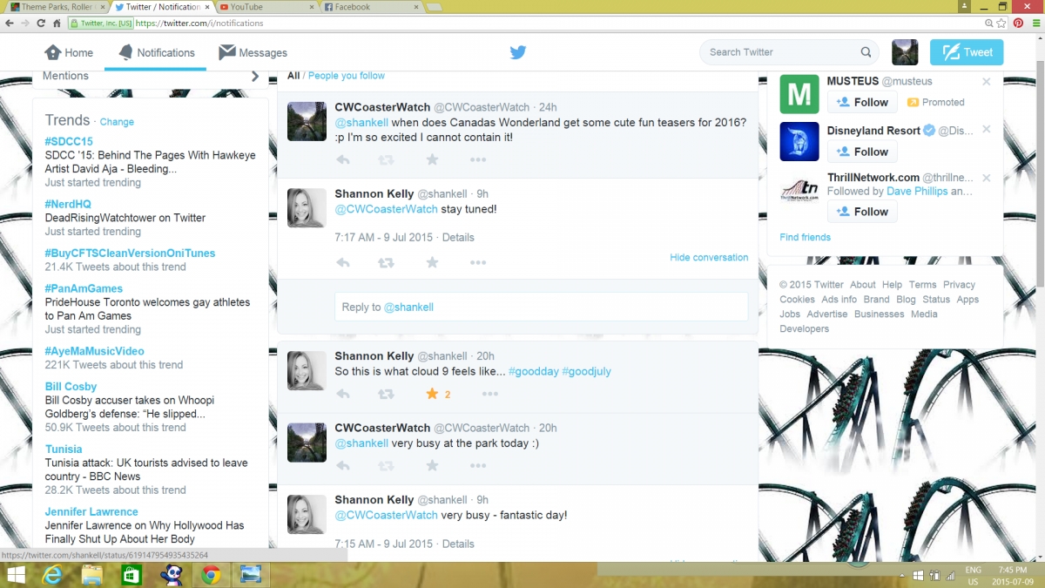This screenshot has height=588, width=1045.
Task: Unfavorite the orange-starred "cloud 9" tweet
Action: (x=432, y=394)
